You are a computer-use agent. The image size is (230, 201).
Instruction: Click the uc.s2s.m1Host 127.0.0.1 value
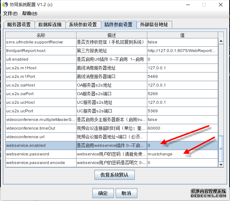[183, 68]
